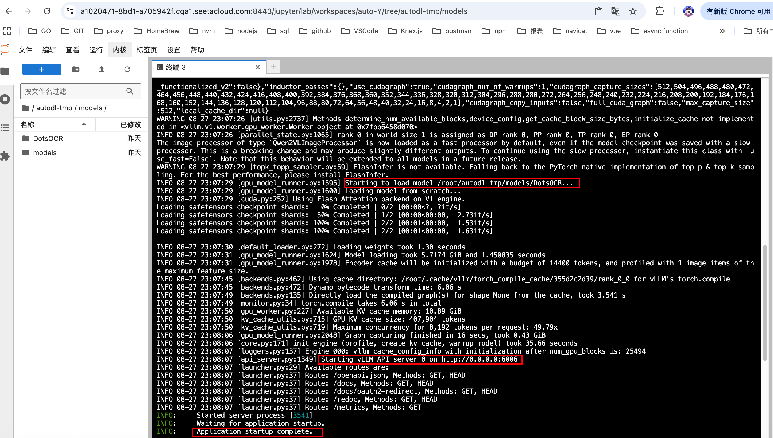773x438 pixels.
Task: Close the 终端 3 tab
Action: (x=257, y=67)
